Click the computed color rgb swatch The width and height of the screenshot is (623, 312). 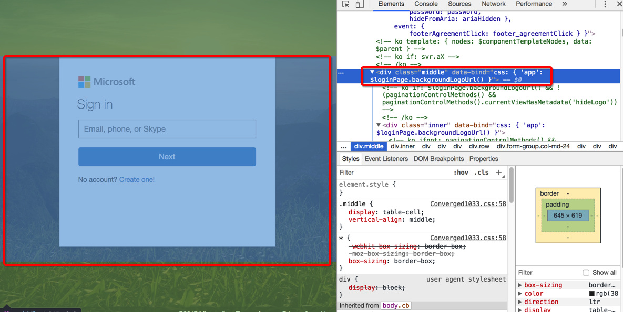(x=591, y=294)
